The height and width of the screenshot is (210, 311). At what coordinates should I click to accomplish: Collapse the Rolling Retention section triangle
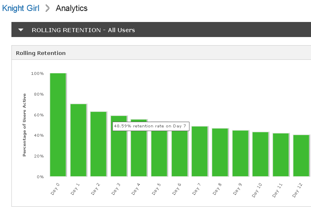point(21,30)
